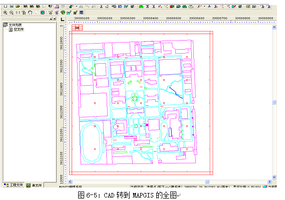Click the ruler origin corner button
Image resolution: width=285 pixels, height=200 pixels.
click(x=63, y=20)
